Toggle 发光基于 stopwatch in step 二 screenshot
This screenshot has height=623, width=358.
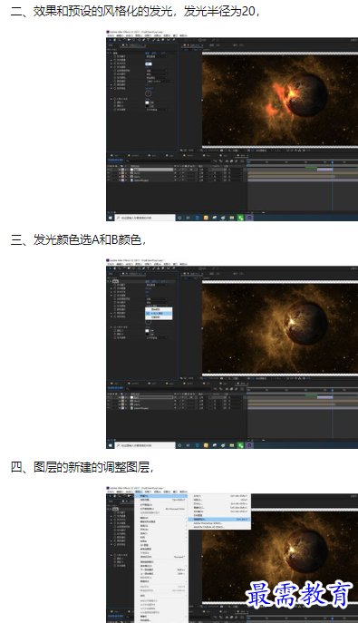(x=115, y=56)
